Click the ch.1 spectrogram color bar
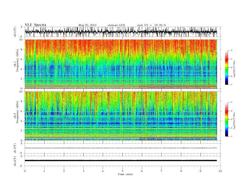The image size is (248, 192). point(226,67)
